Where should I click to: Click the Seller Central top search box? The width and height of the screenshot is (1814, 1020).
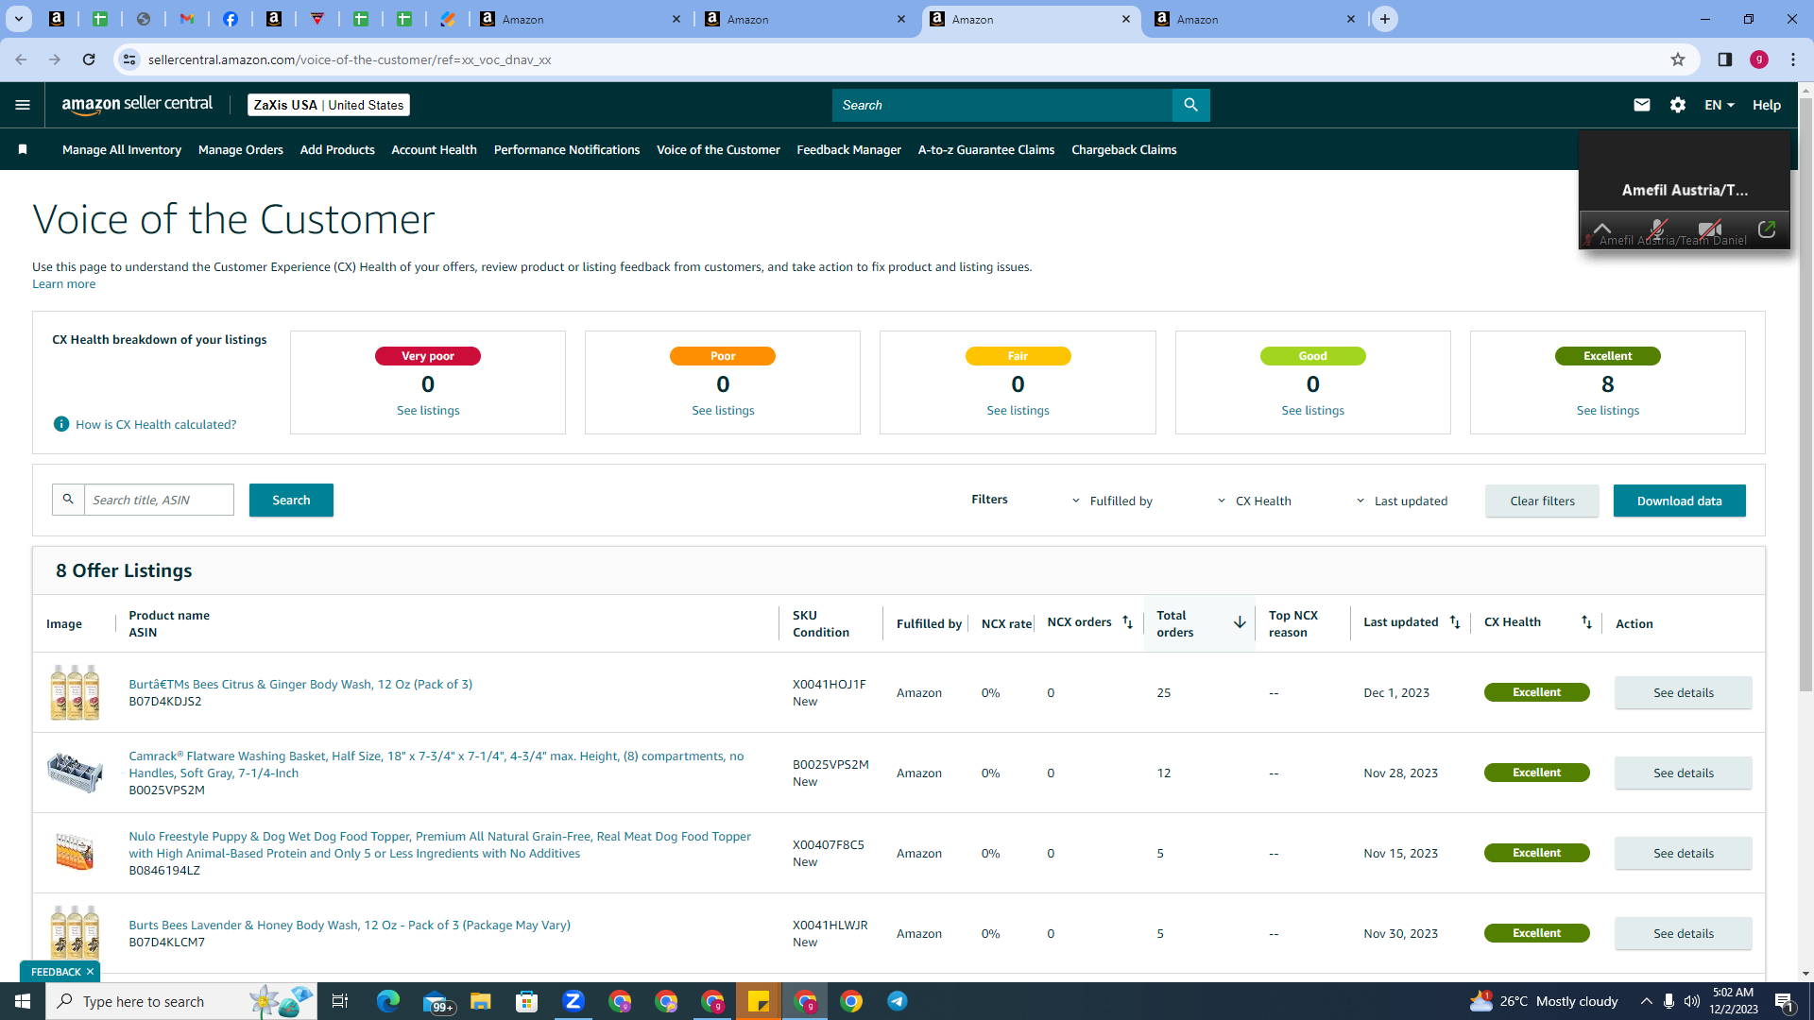click(x=1001, y=105)
